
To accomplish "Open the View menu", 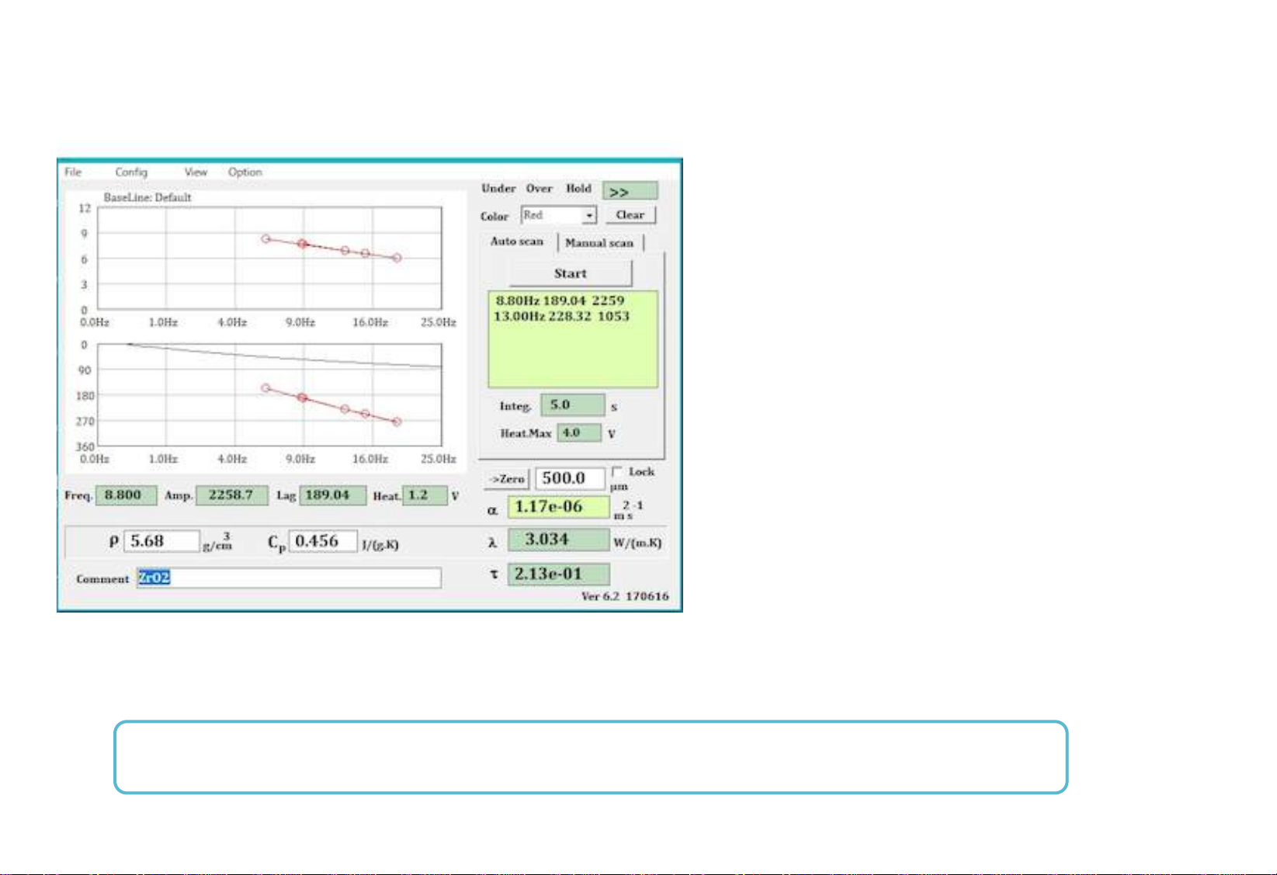I will click(x=196, y=172).
